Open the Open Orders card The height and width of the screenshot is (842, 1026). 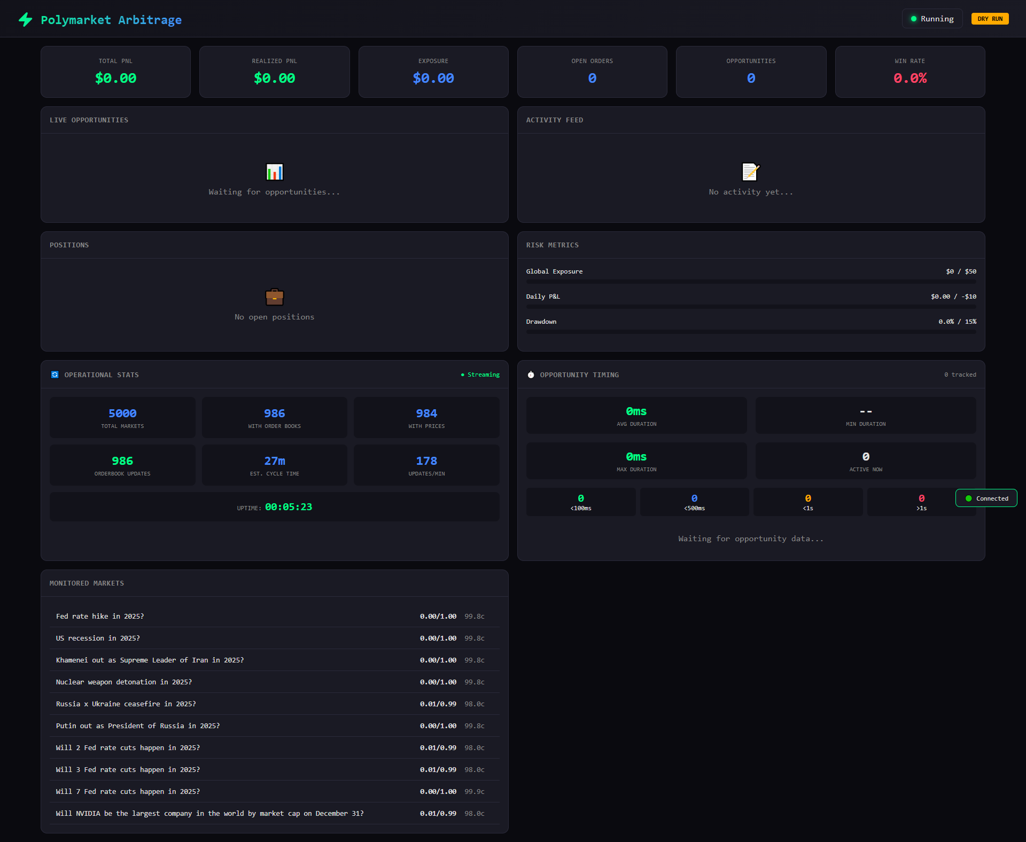point(592,72)
